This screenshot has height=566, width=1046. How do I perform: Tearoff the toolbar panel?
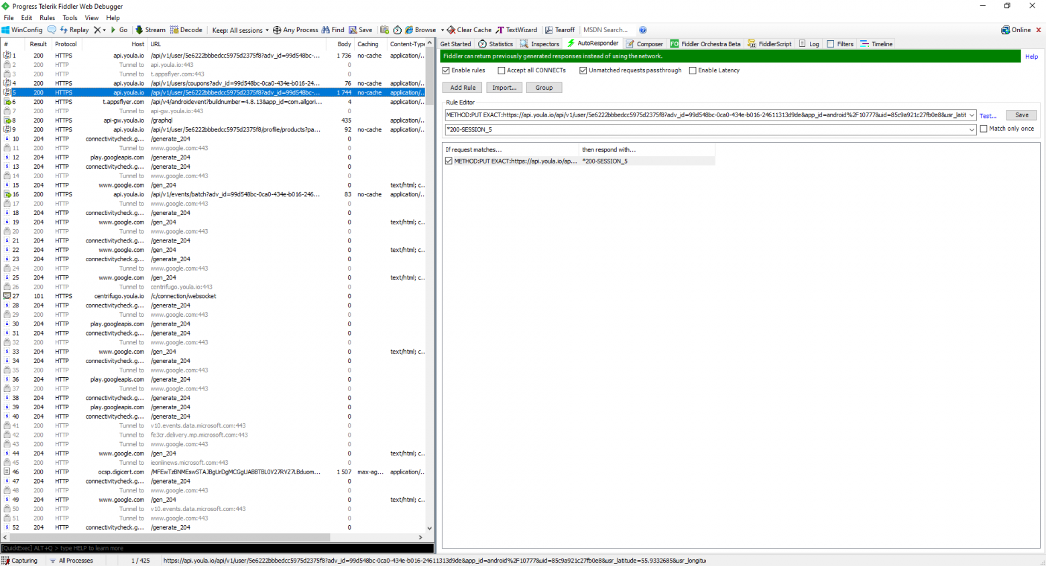560,30
